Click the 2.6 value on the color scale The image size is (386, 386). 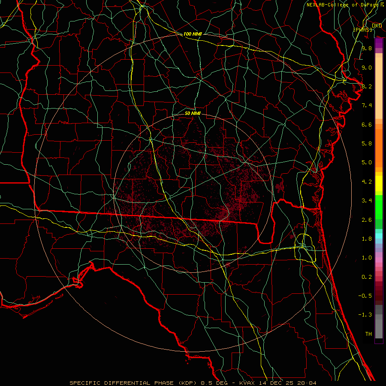tap(367, 220)
